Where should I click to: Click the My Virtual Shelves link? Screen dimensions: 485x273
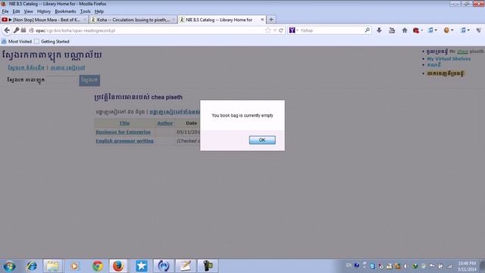(449, 58)
